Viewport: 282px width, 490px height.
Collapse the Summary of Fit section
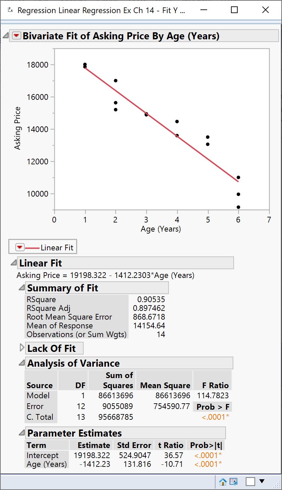tap(21, 287)
